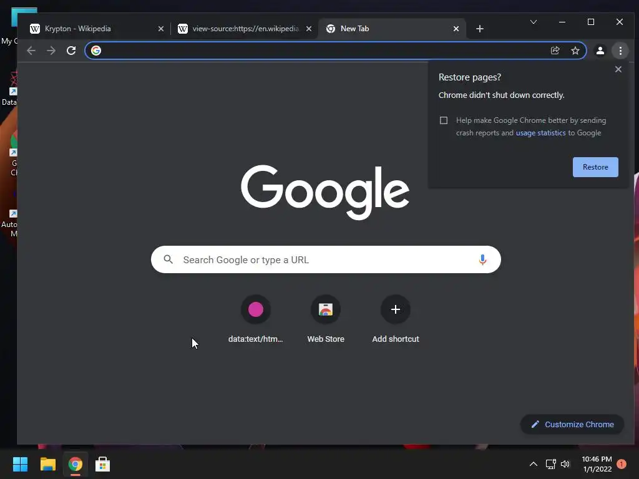Open the notification badge in the tray
Image resolution: width=639 pixels, height=479 pixels.
click(x=621, y=464)
